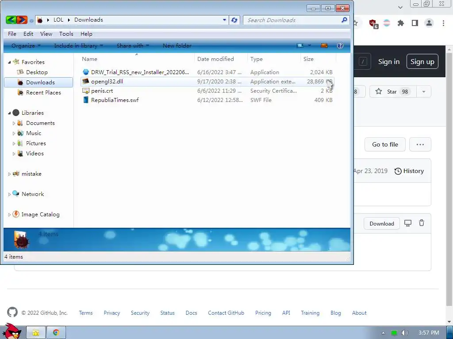Open the Edit menu
Viewport: 453px width, 339px height.
[x=28, y=34]
